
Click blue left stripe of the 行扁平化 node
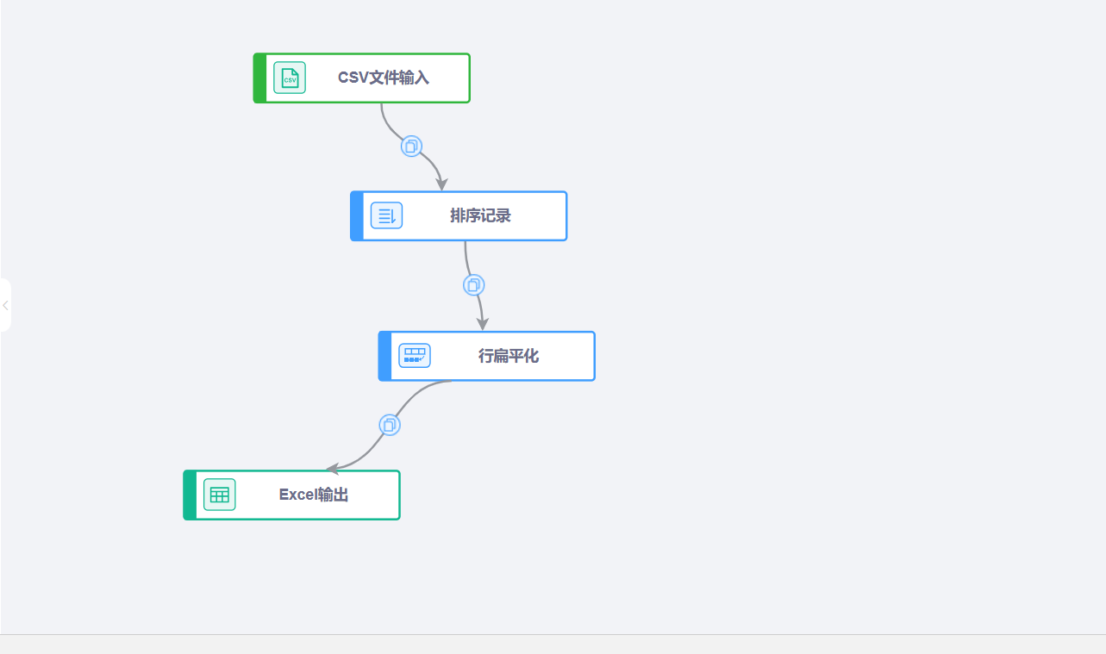pyautogui.click(x=384, y=356)
